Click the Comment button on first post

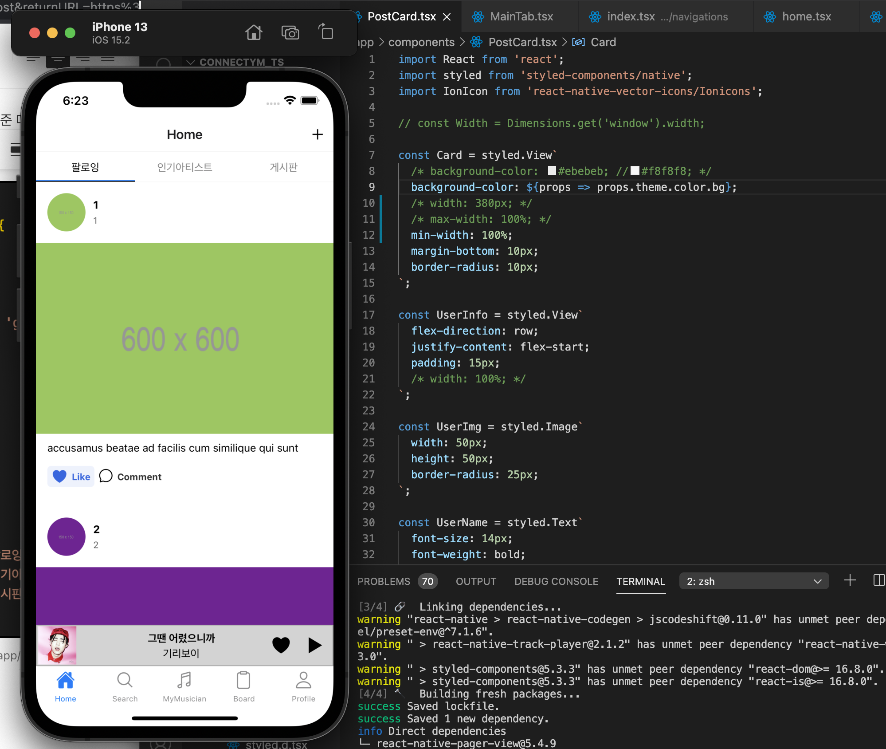[x=130, y=477]
